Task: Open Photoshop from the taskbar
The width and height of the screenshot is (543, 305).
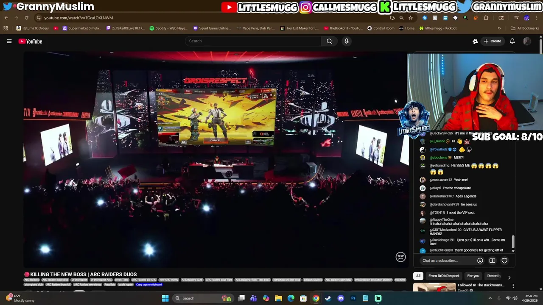Action: (x=353, y=298)
